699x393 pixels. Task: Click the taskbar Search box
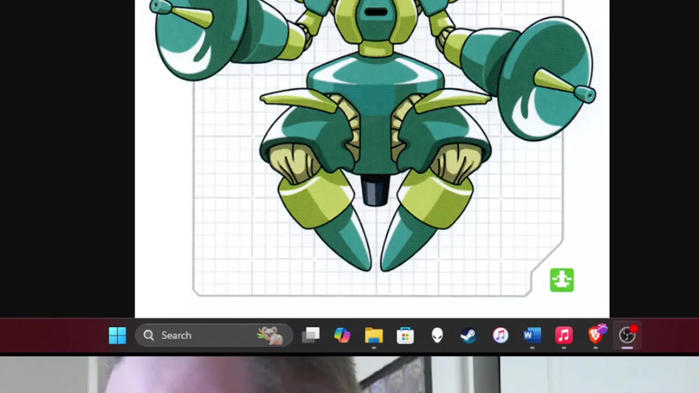[214, 335]
